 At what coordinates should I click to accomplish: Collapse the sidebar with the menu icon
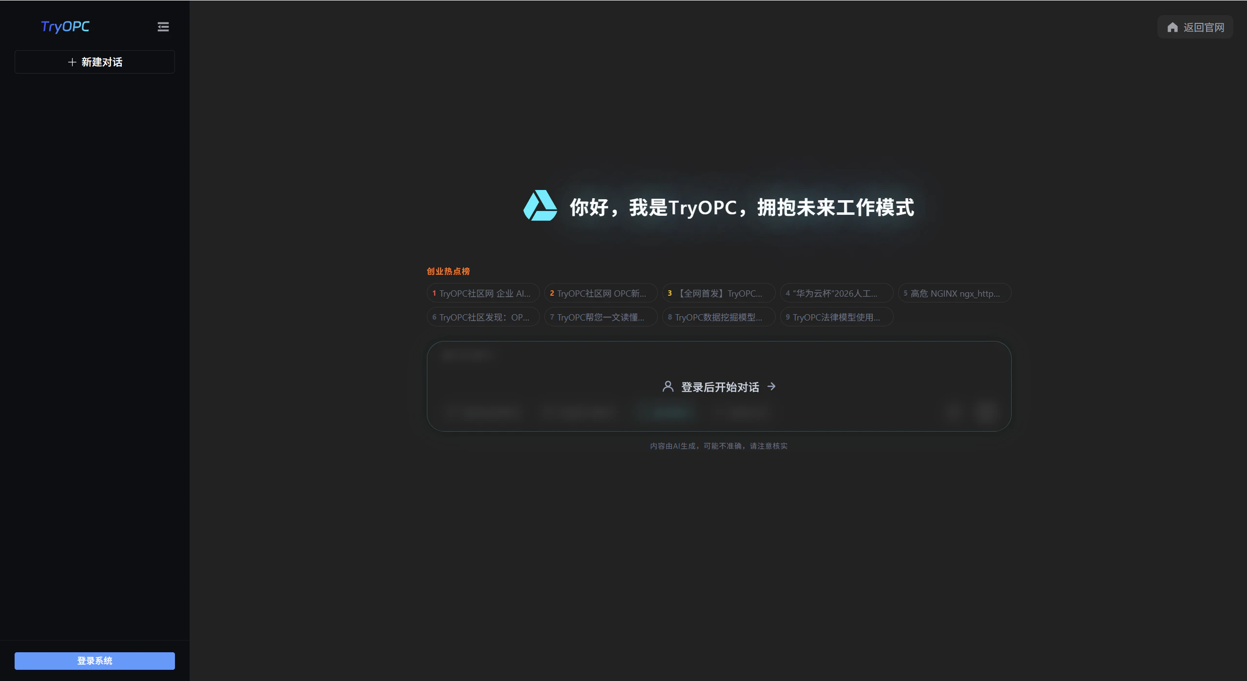pyautogui.click(x=163, y=27)
